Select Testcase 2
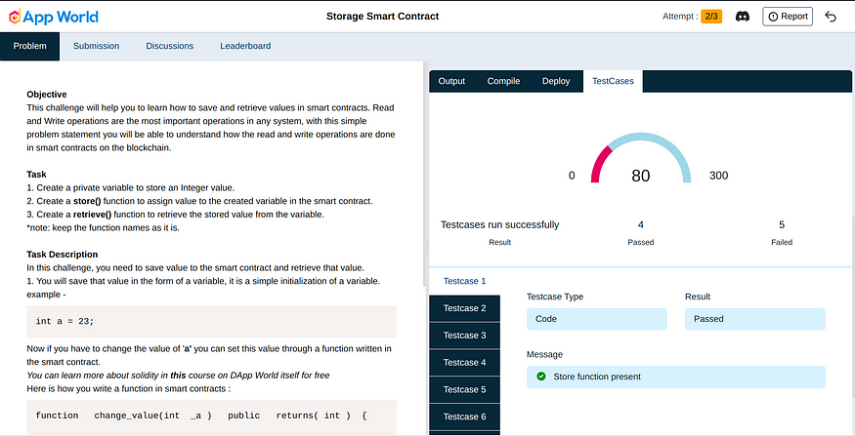Image resolution: width=855 pixels, height=436 pixels. point(464,308)
